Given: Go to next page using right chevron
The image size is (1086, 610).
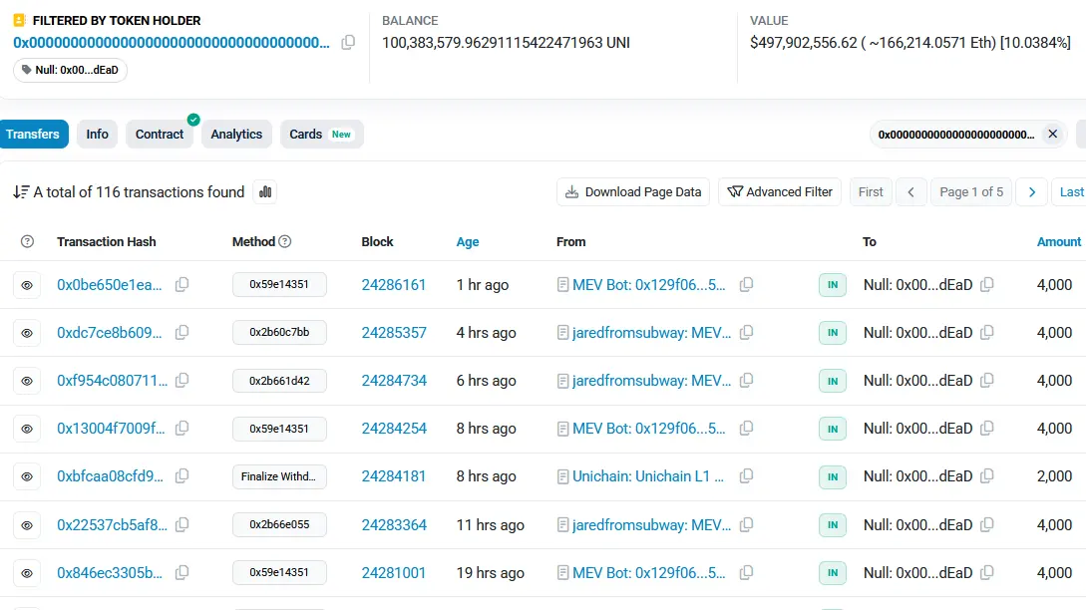Looking at the screenshot, I should tap(1032, 192).
